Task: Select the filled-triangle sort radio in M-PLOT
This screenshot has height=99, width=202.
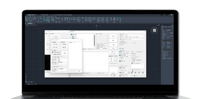Action: [x=110, y=56]
